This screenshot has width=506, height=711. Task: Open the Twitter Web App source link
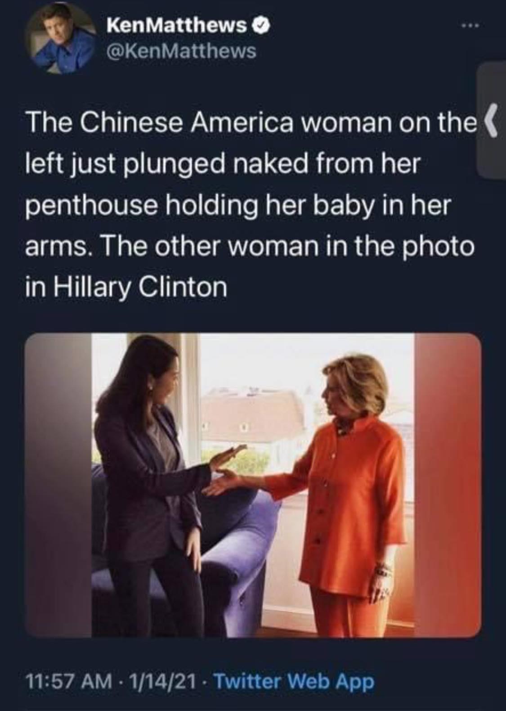tap(293, 681)
